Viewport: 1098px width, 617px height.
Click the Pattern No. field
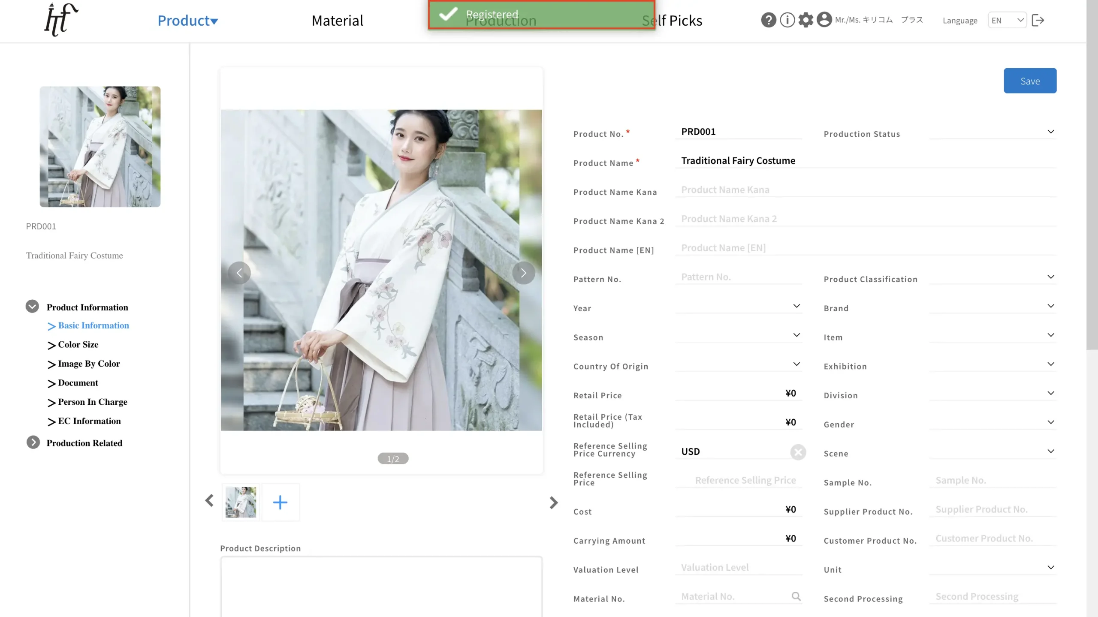[738, 277]
